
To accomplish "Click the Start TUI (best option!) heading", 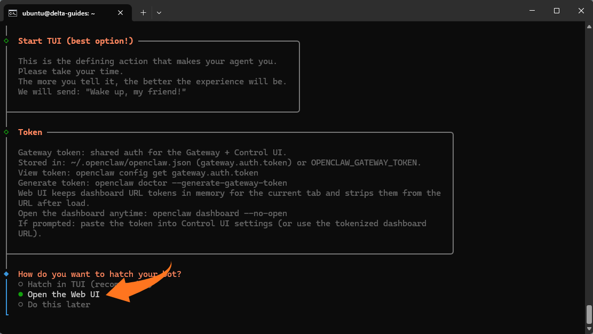I will click(x=76, y=41).
